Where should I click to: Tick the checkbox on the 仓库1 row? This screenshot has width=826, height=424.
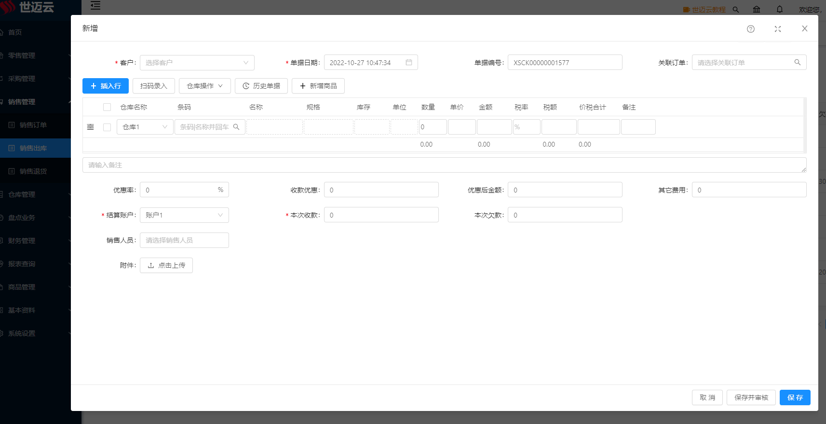pos(107,127)
